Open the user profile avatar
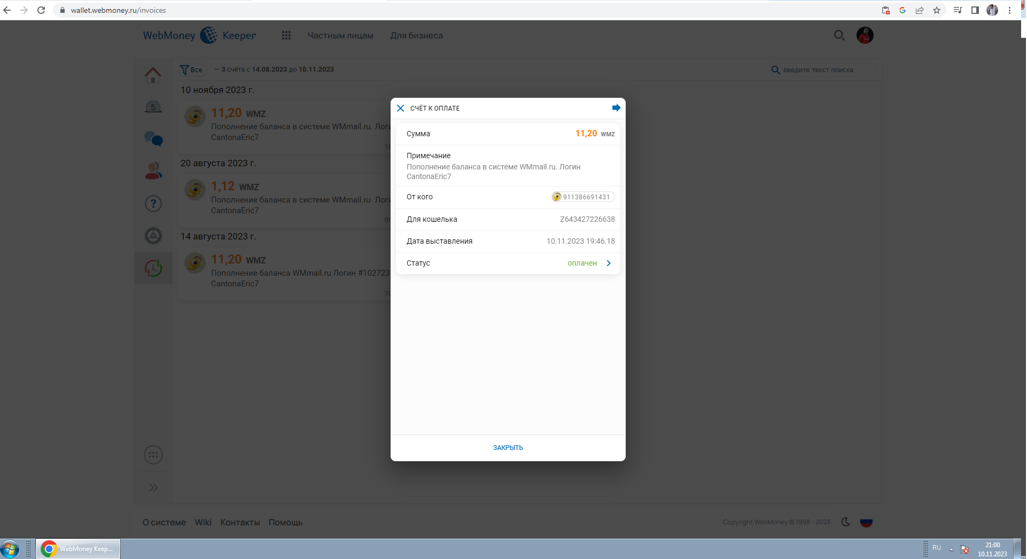The height and width of the screenshot is (559, 1027). (x=865, y=35)
